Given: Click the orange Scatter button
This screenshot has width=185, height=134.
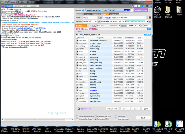Looking at the screenshot, I should [x=79, y=26].
